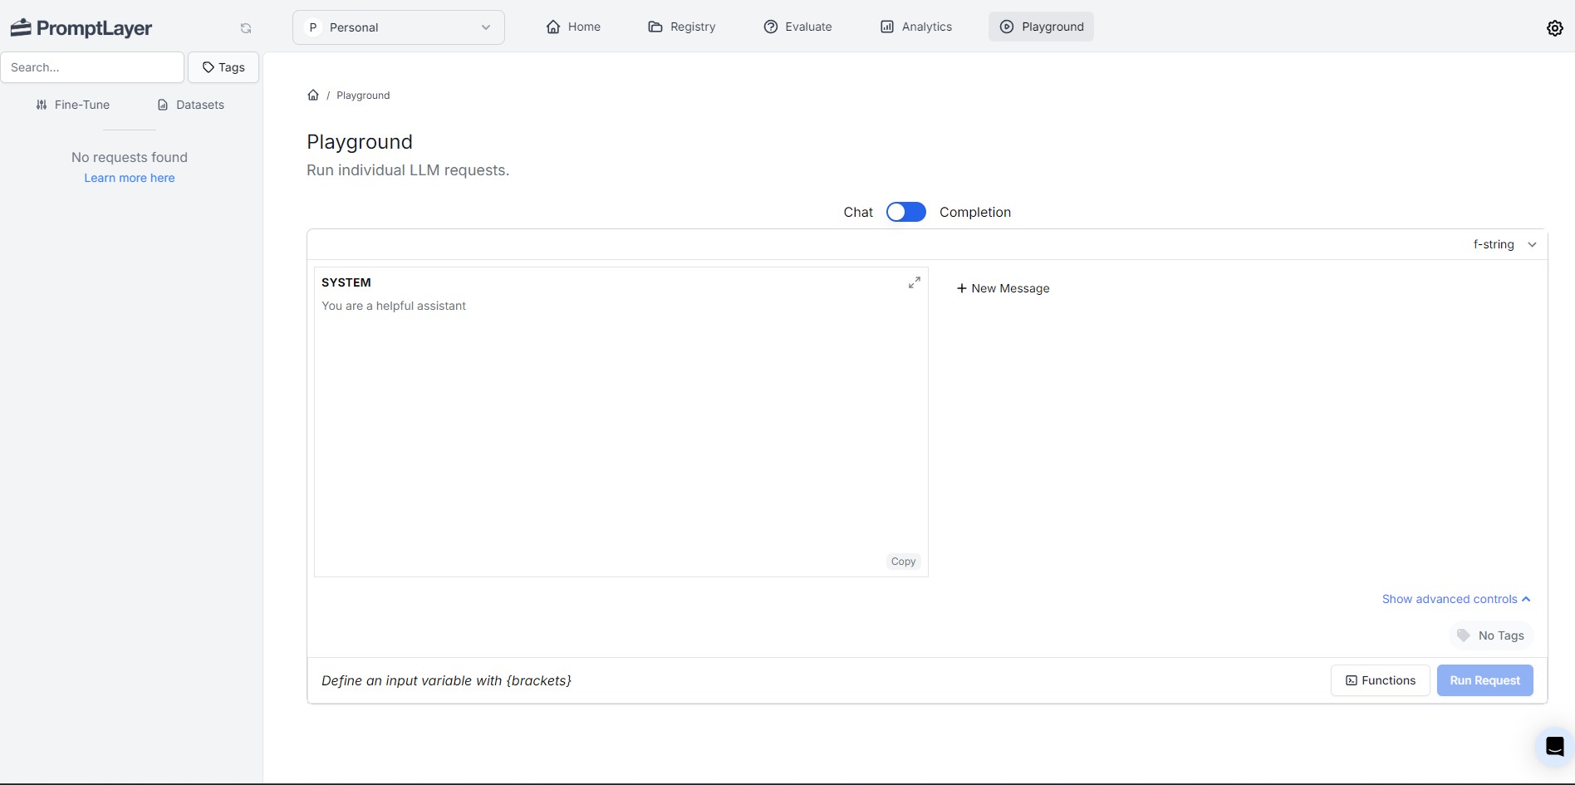Click the Playground page heading
This screenshot has height=785, width=1575.
coord(360,142)
